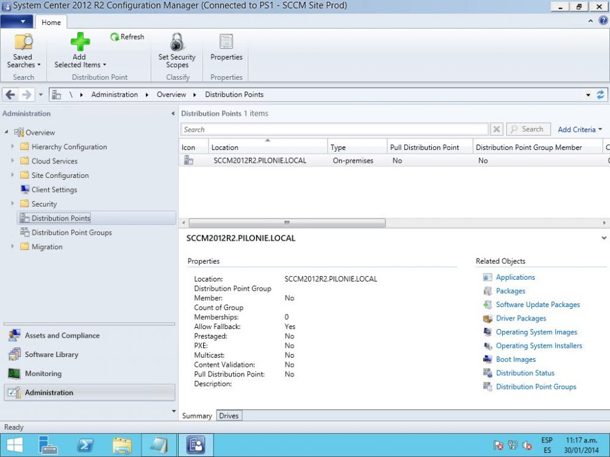Click the server icon in SCCM2012R2 row
Screen dimensions: 610x457
pos(188,160)
